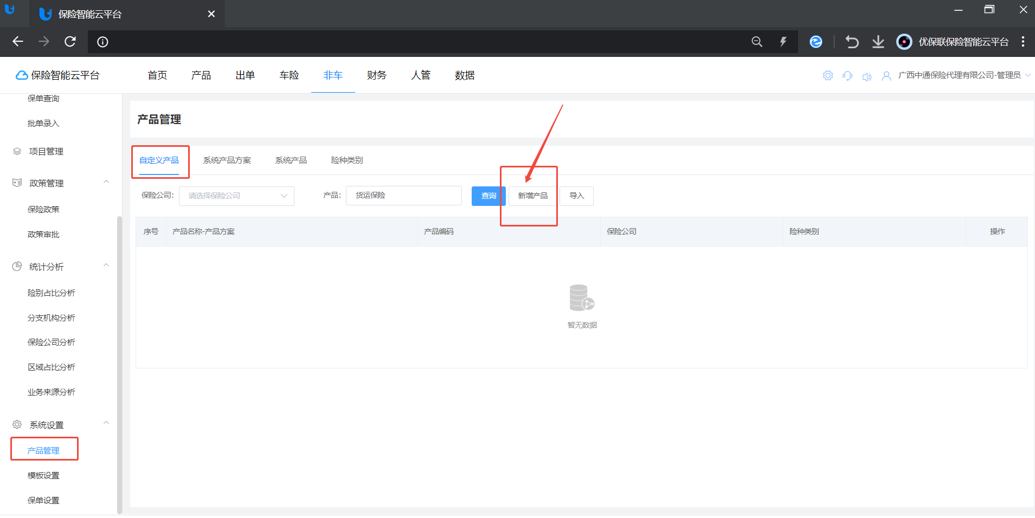Close the 保险智能云平台 browser tab
Screen dimensions: 1035x518
[x=211, y=14]
